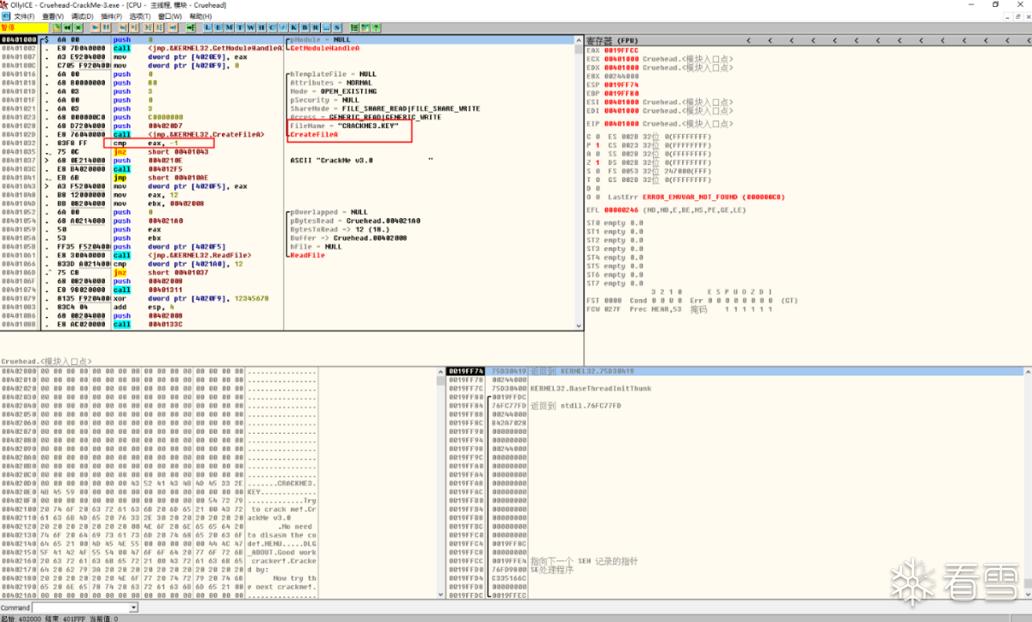Open Threads window (T) icon
Viewport: 1032px width, 622px height.
tap(239, 27)
